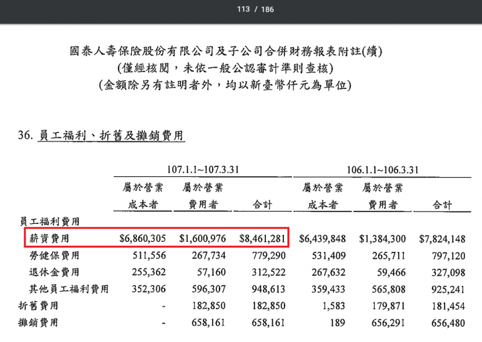Click the value $1,384,300
Image resolution: width=482 pixels, height=342 pixels.
coord(382,238)
